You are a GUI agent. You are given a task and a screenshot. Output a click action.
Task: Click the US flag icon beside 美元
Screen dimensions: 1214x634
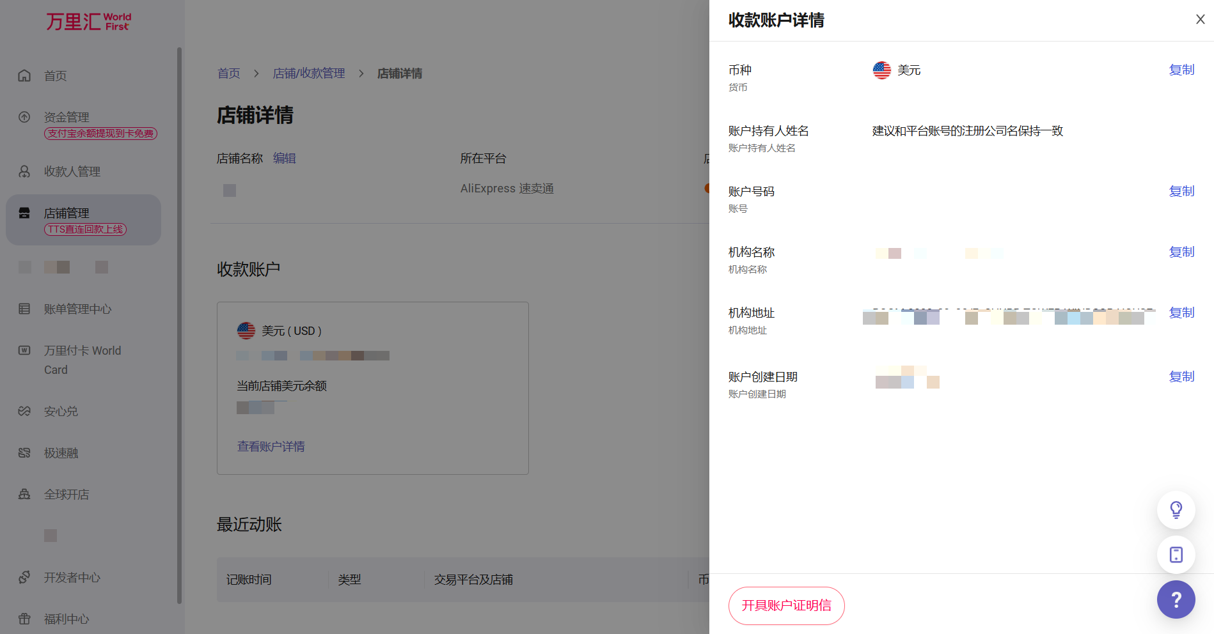pos(881,70)
